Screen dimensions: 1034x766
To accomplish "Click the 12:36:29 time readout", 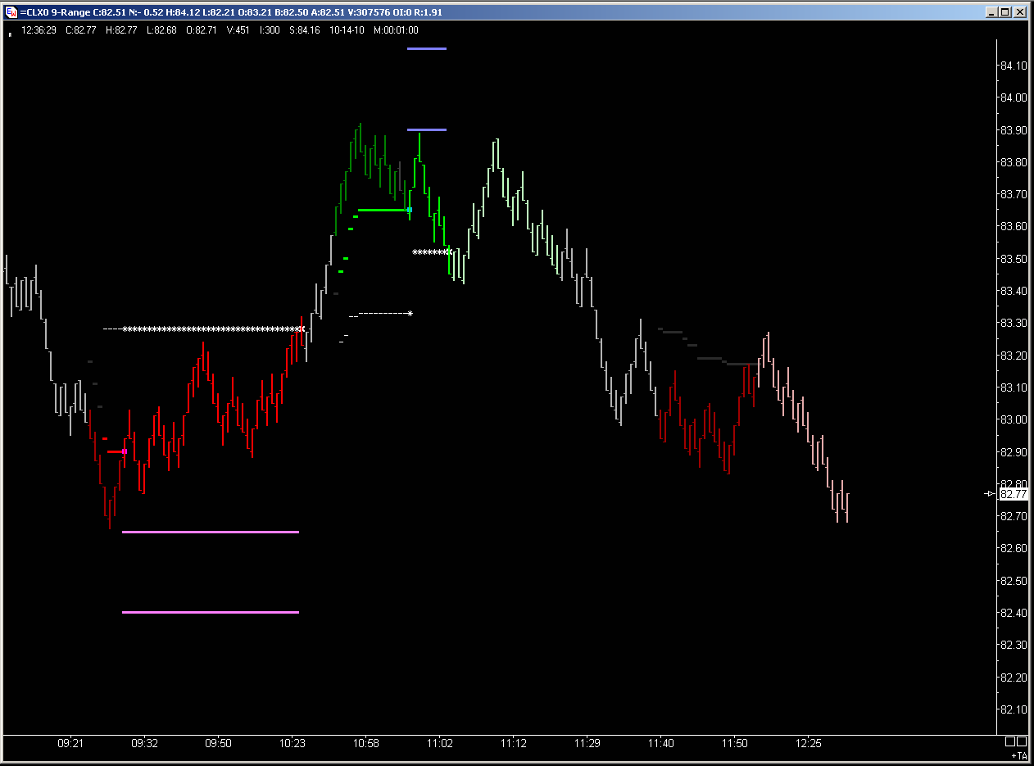I will (39, 30).
